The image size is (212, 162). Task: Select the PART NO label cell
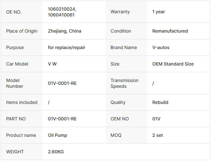16,119
